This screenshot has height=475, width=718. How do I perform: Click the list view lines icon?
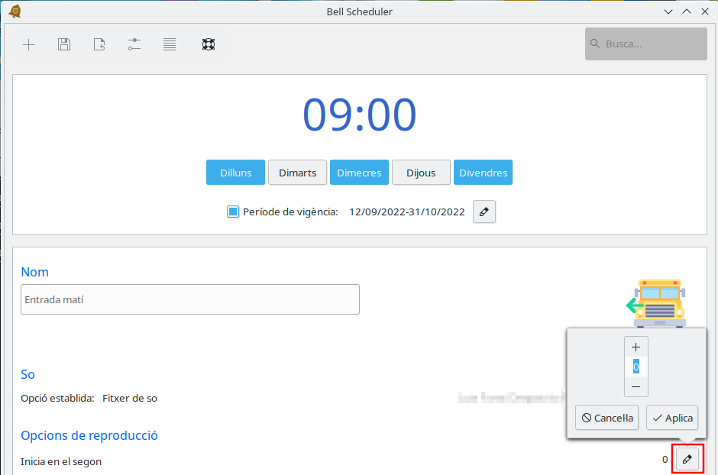pyautogui.click(x=170, y=44)
